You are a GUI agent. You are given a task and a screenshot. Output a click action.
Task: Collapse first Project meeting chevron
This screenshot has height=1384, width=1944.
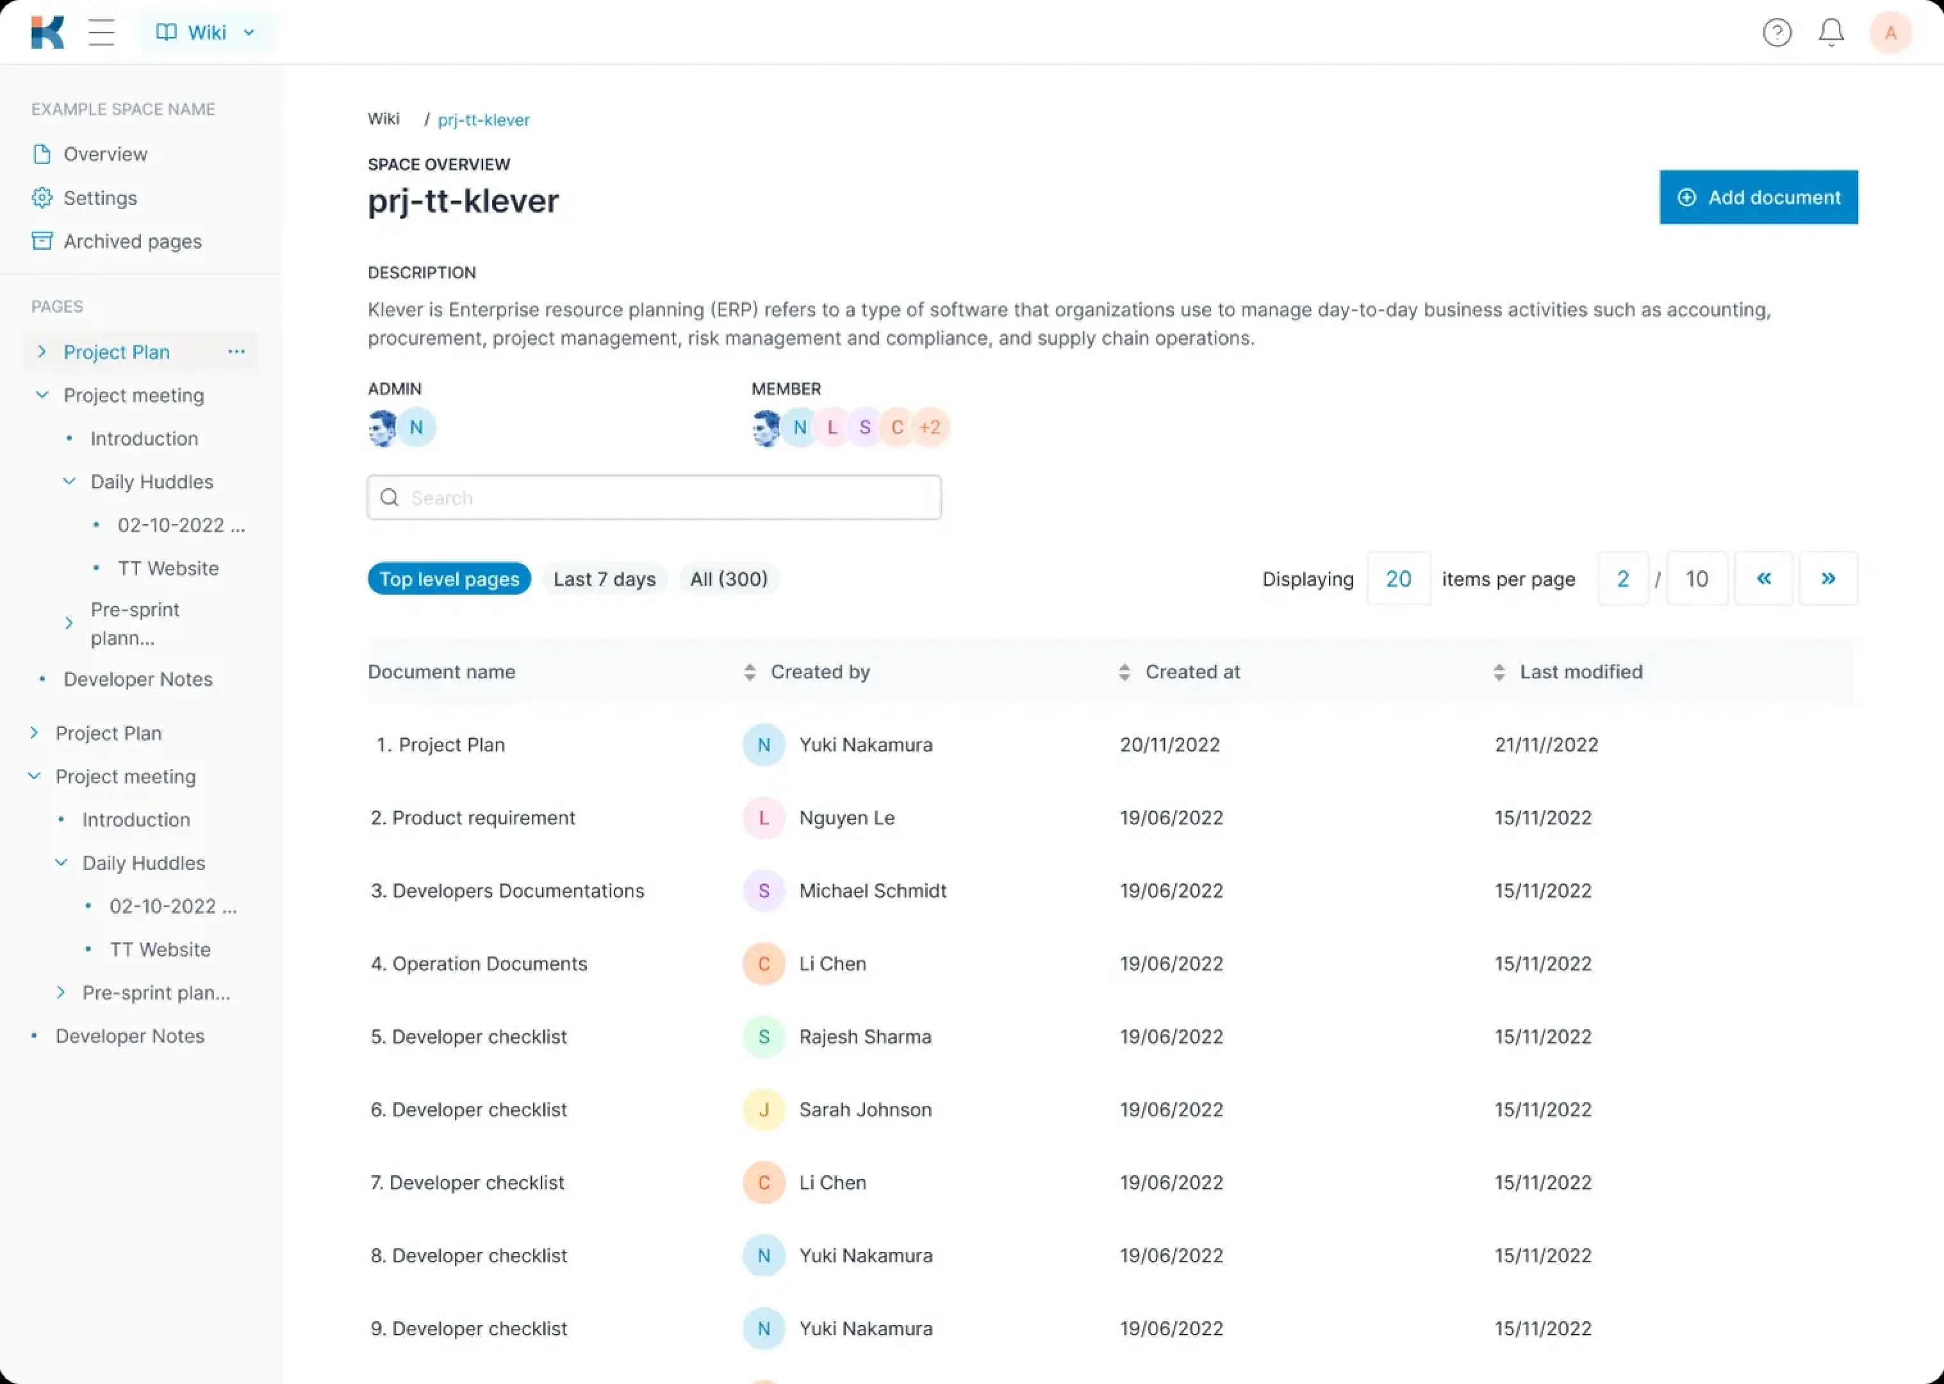pyautogui.click(x=42, y=395)
